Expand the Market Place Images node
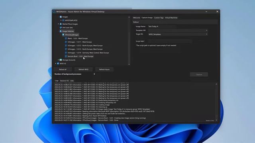255x143 pixels. click(59, 24)
